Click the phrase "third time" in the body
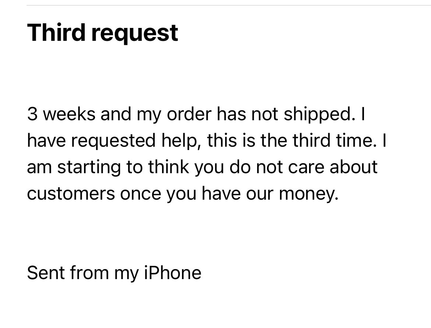Screen dimensions: 431x328 [332, 140]
